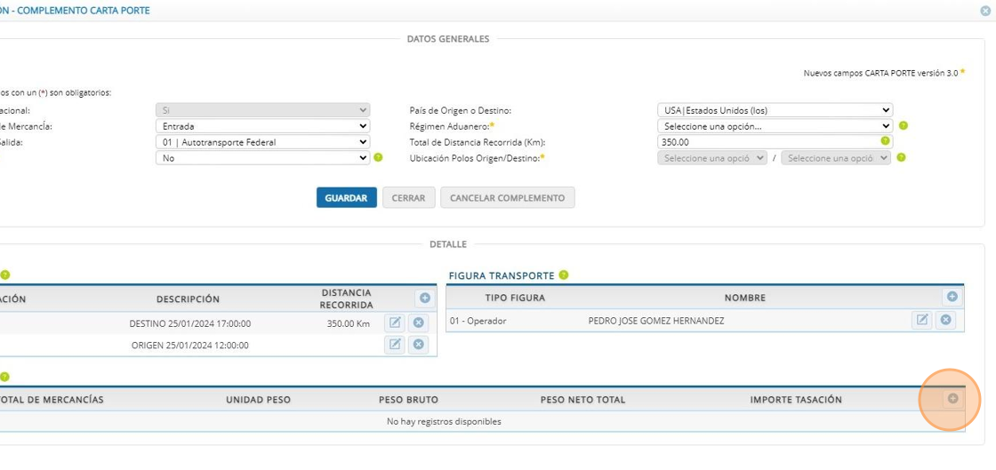
Task: Focus the Total de Distancia Recorrida field
Action: pyautogui.click(x=775, y=142)
